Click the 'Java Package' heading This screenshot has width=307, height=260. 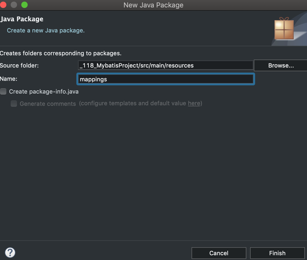click(22, 19)
